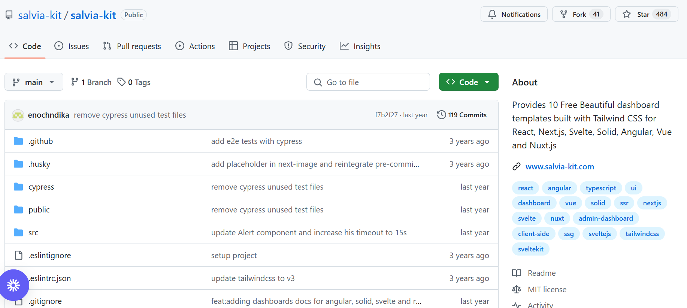Open commit setup project
This screenshot has height=308, width=687.
click(234, 256)
